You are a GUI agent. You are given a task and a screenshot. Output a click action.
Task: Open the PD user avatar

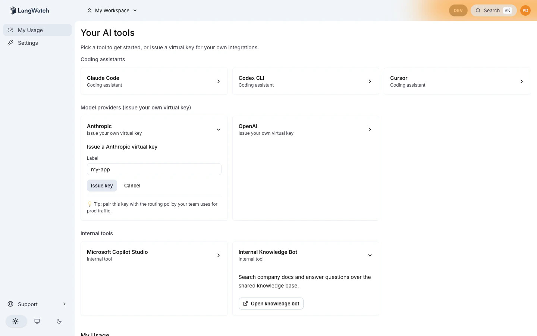pos(525,10)
